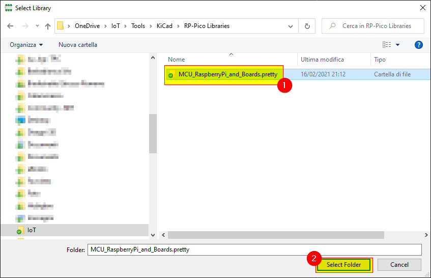Click the MCU_RaspberryPi_and_Boards.pretty folder icon

[x=170, y=74]
